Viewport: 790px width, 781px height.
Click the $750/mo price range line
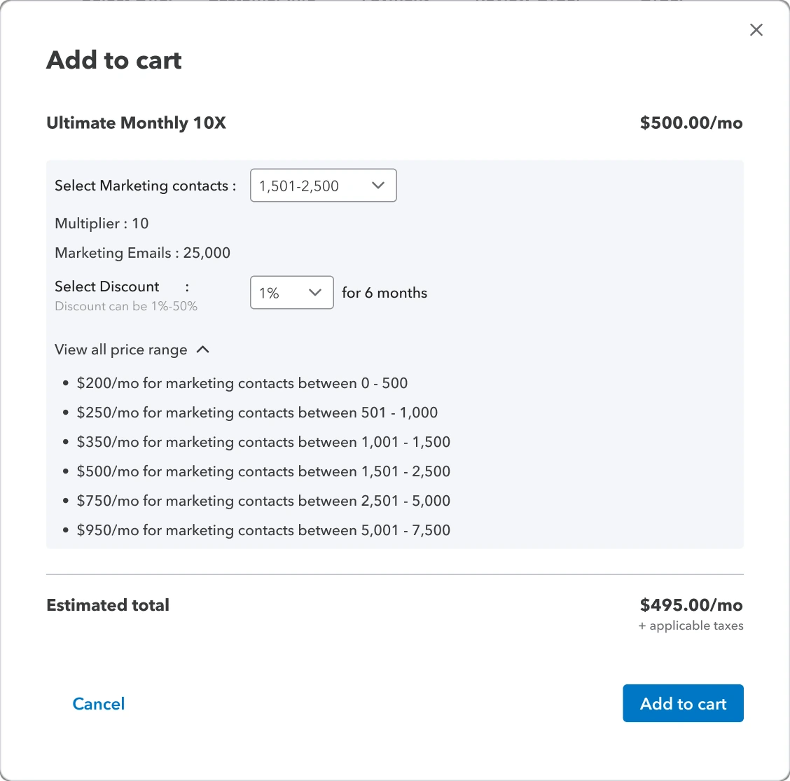tap(263, 501)
